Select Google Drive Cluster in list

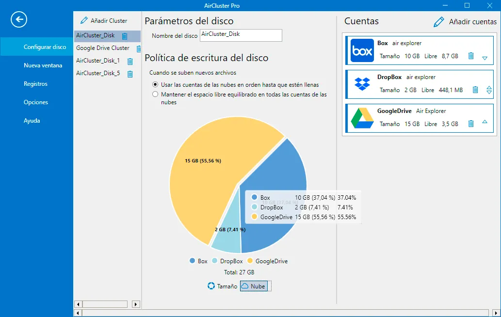pyautogui.click(x=102, y=48)
